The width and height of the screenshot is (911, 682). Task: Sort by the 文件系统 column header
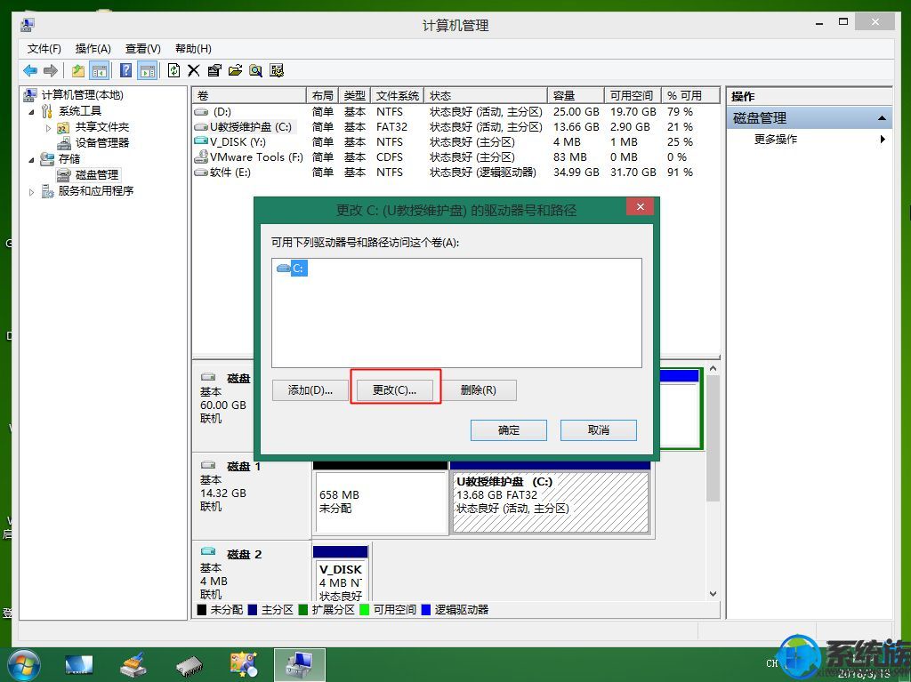397,95
